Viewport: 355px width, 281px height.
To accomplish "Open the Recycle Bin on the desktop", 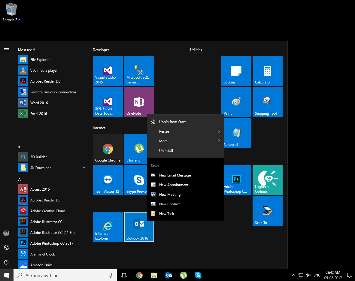I will (11, 12).
